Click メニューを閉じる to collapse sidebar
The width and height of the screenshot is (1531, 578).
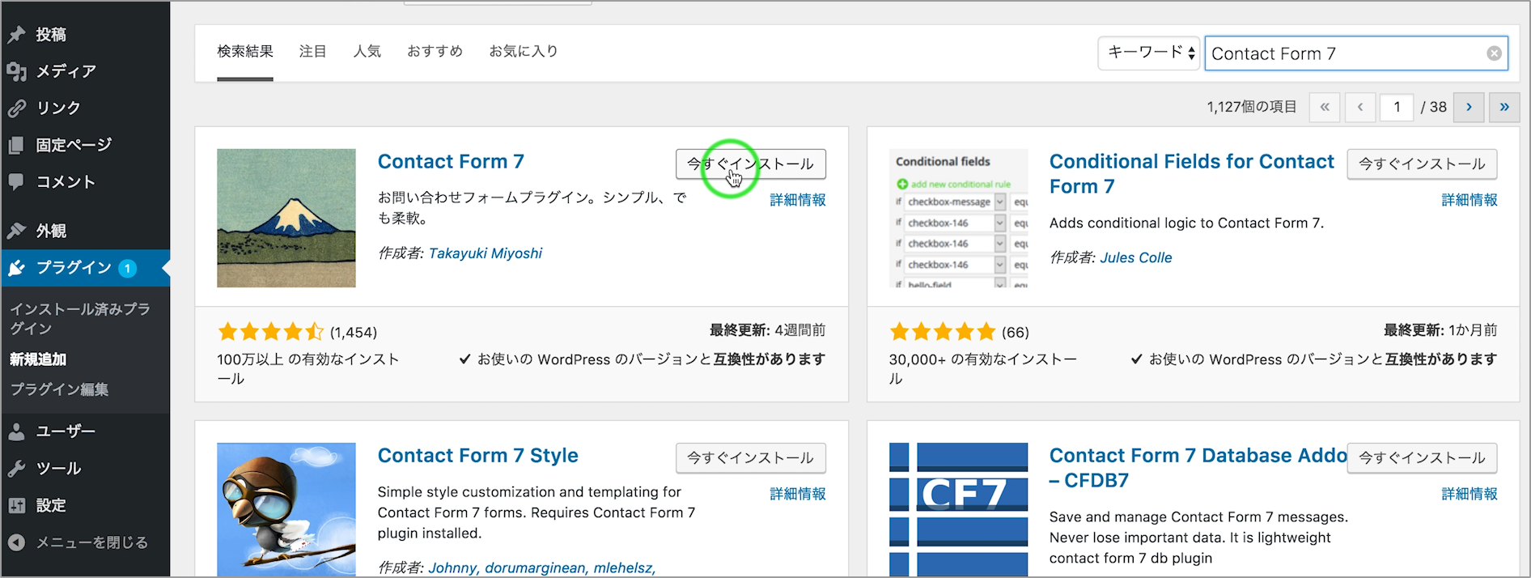coord(91,542)
